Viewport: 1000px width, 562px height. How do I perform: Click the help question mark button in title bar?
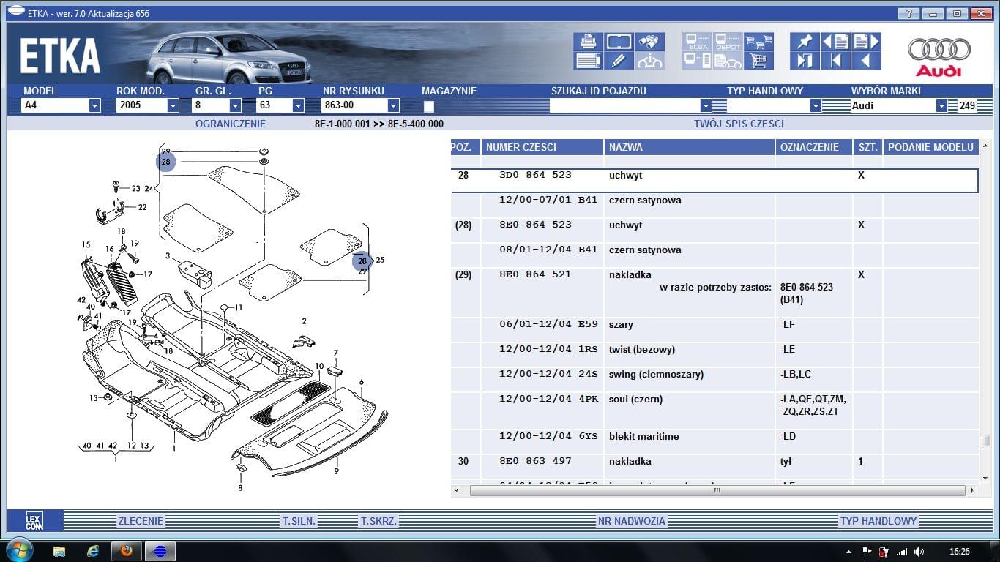point(908,13)
